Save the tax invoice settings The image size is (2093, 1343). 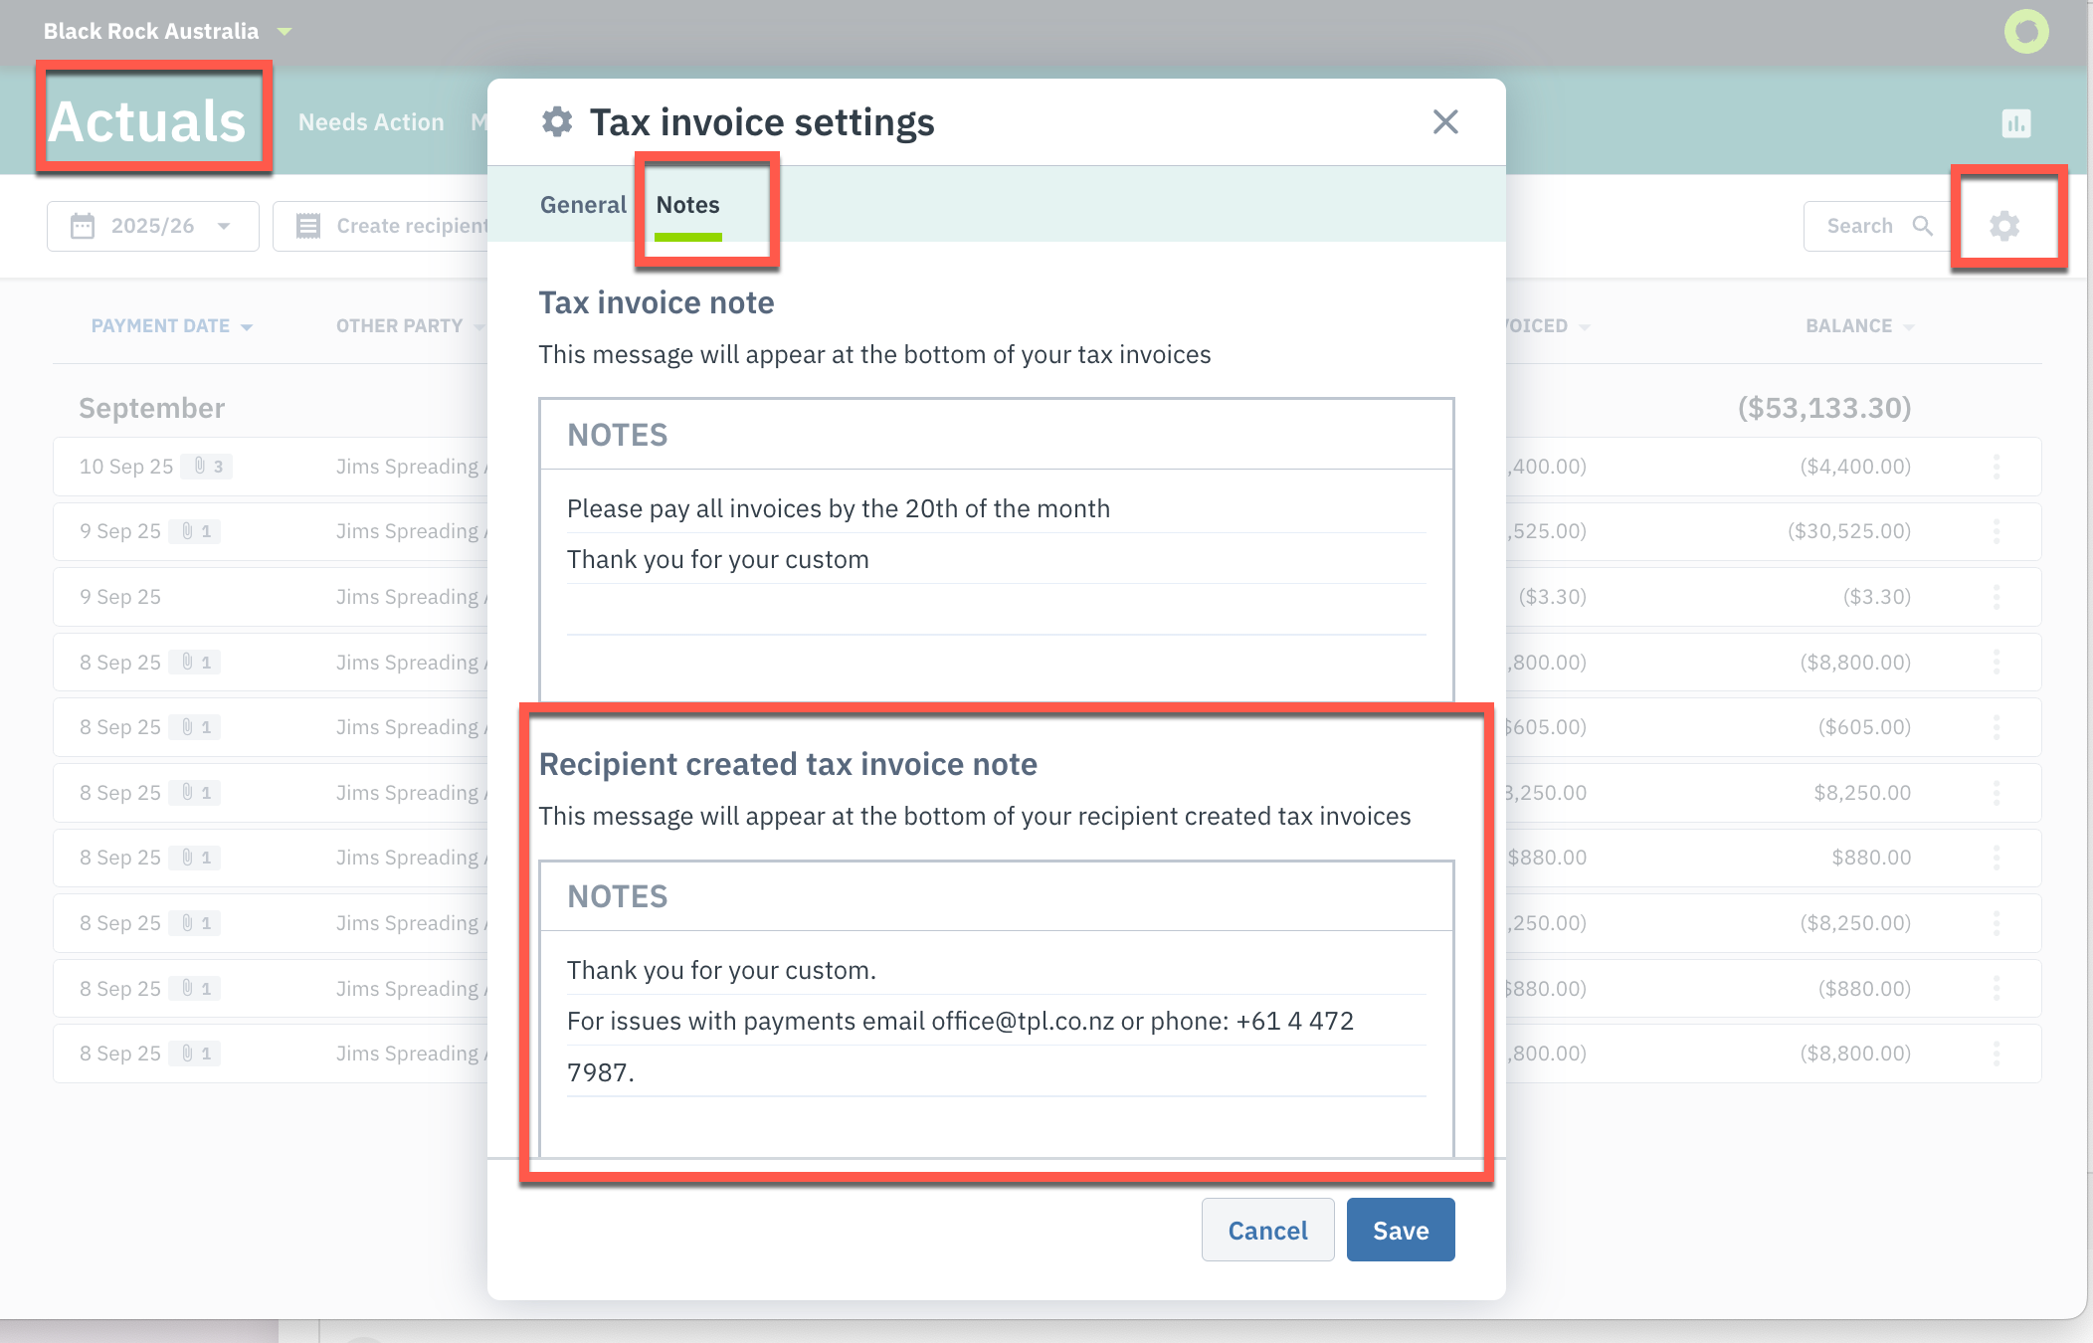(1401, 1231)
